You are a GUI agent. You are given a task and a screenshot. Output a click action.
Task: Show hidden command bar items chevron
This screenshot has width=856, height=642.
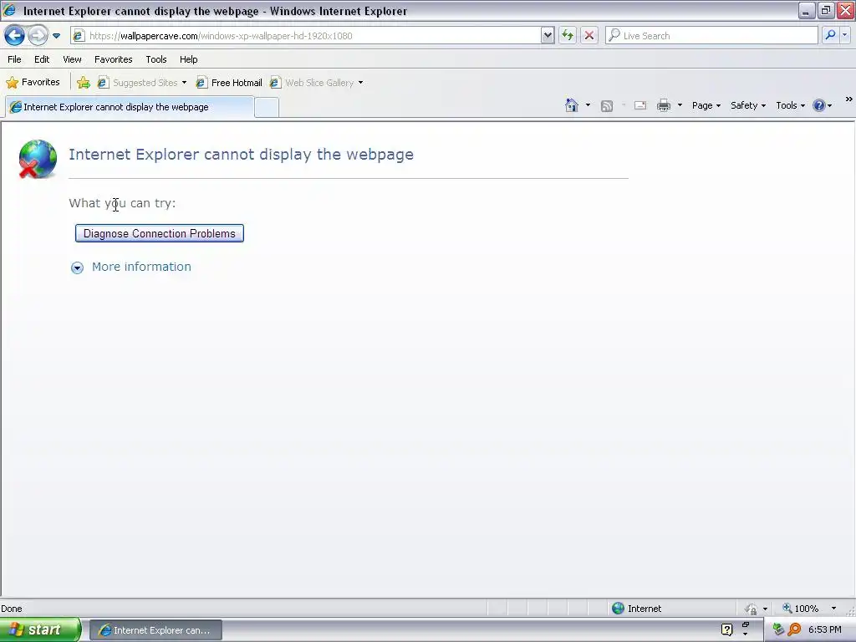click(x=849, y=99)
